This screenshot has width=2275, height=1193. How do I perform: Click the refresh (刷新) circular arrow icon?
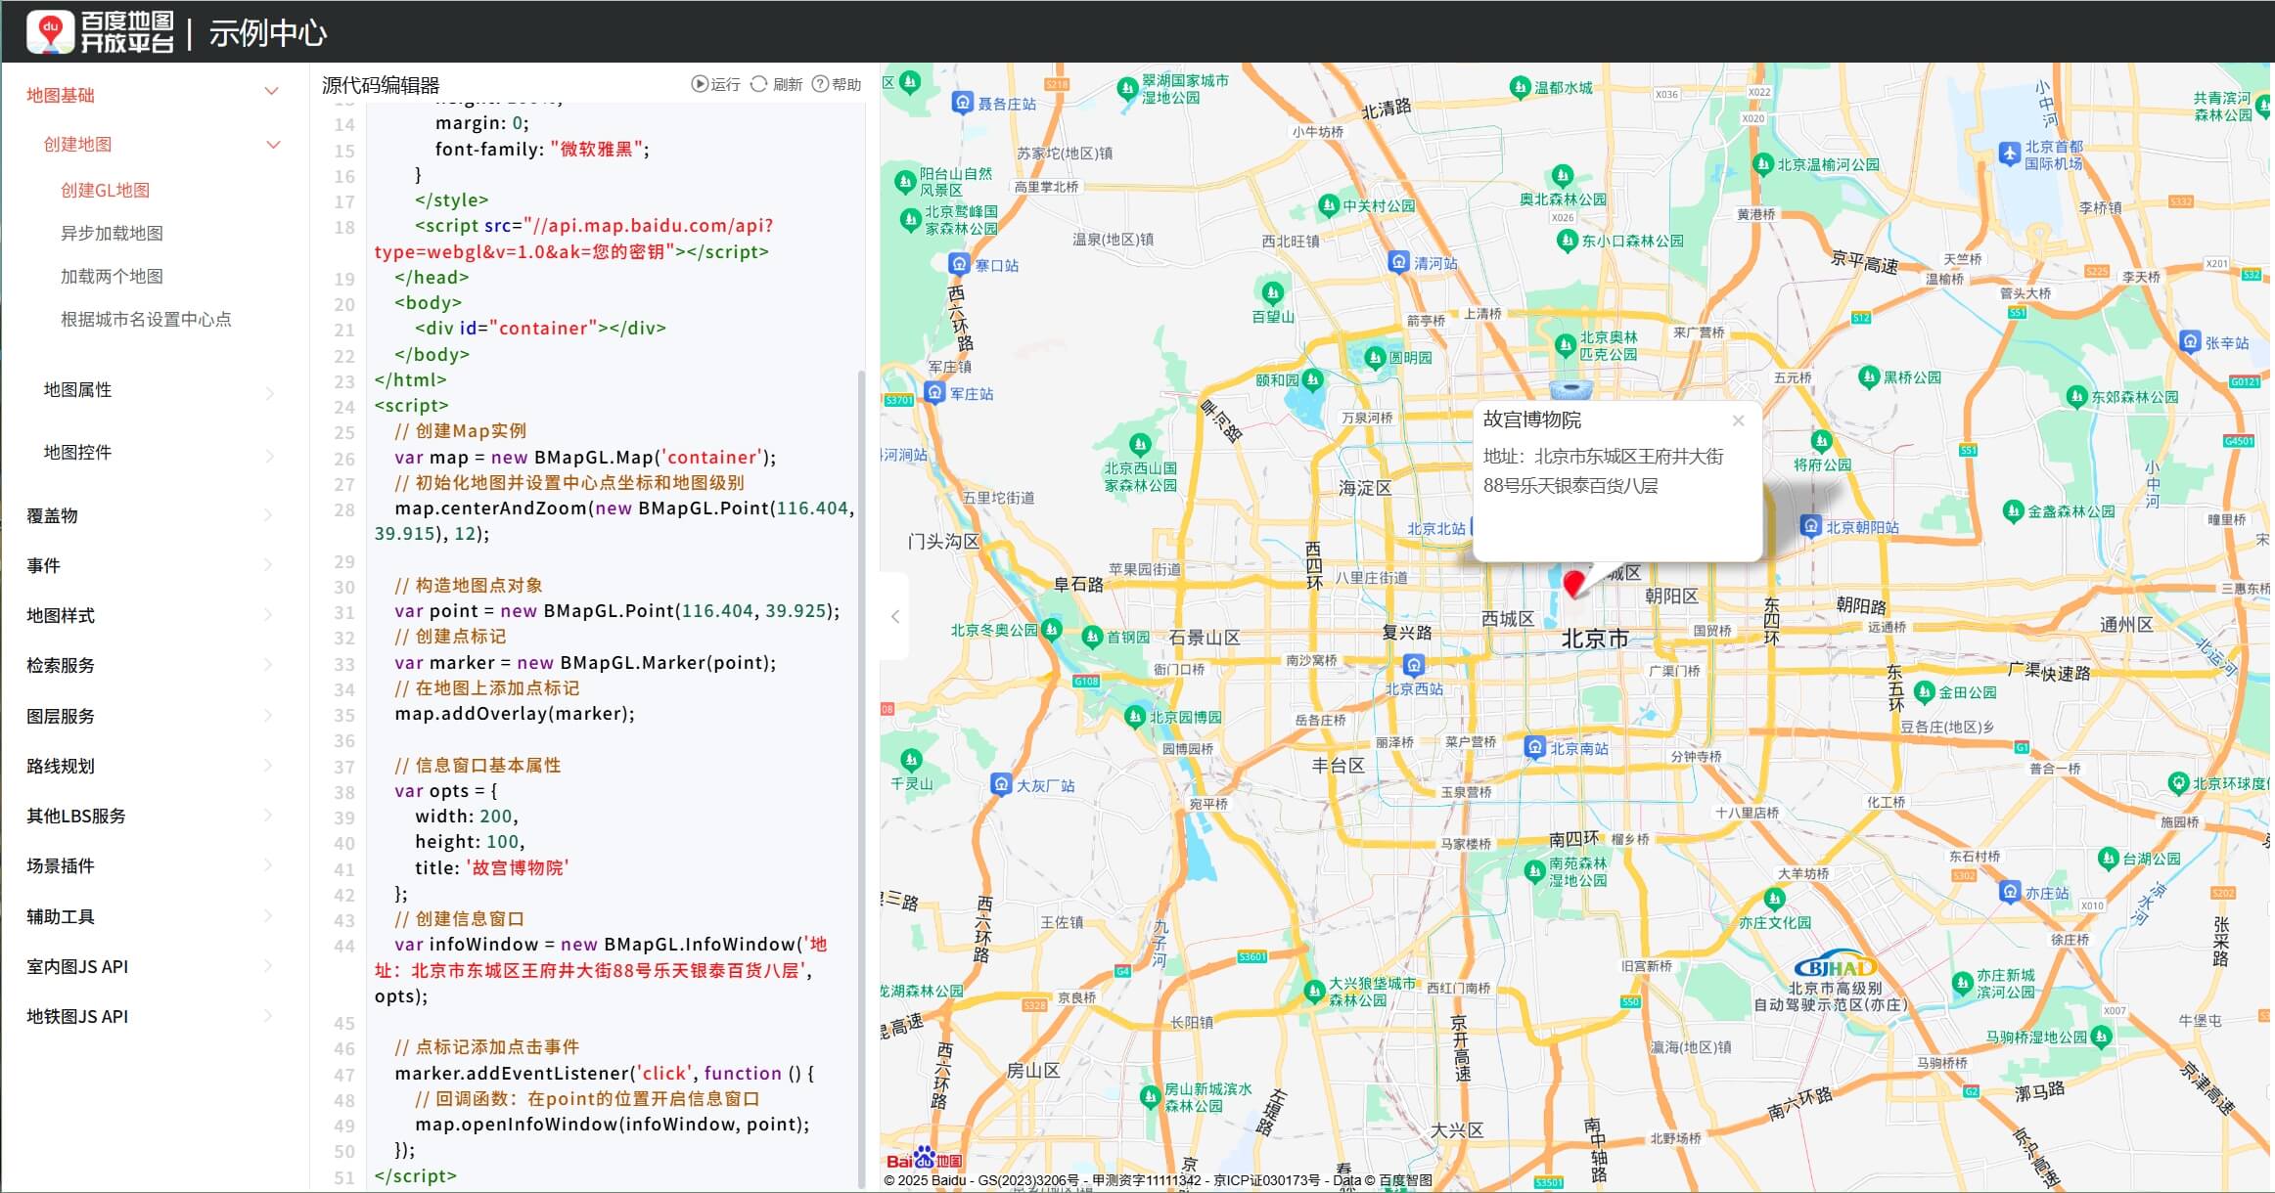tap(758, 84)
